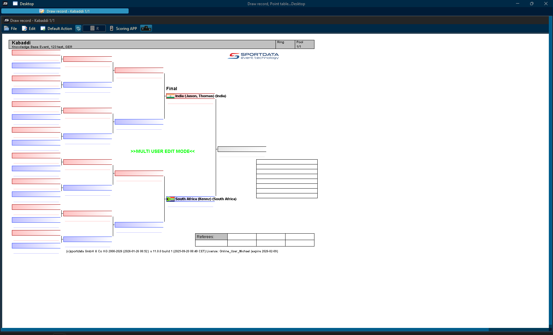This screenshot has width=553, height=335.
Task: Open the Edit menu
Action: click(29, 29)
